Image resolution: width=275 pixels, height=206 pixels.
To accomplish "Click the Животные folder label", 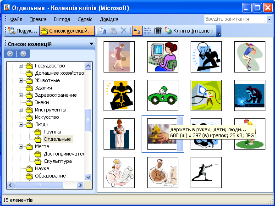I will pyautogui.click(x=47, y=80).
